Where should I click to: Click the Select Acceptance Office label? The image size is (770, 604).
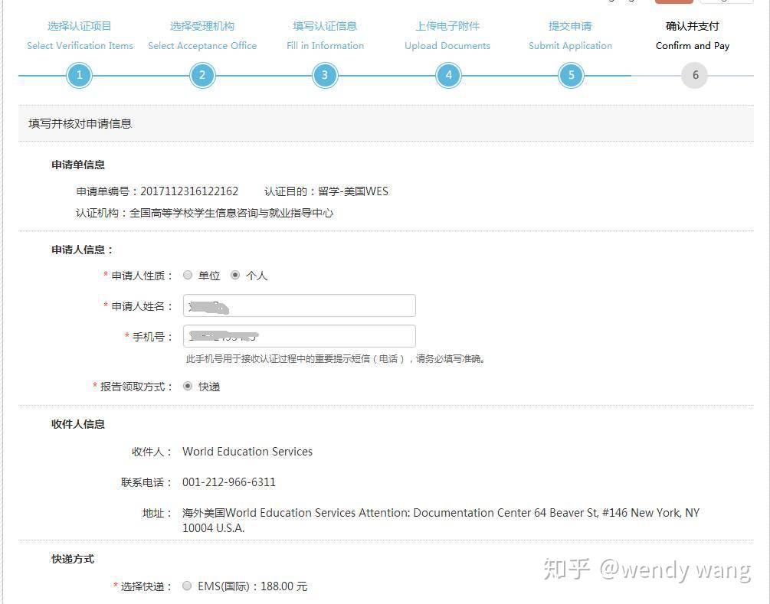coord(202,45)
